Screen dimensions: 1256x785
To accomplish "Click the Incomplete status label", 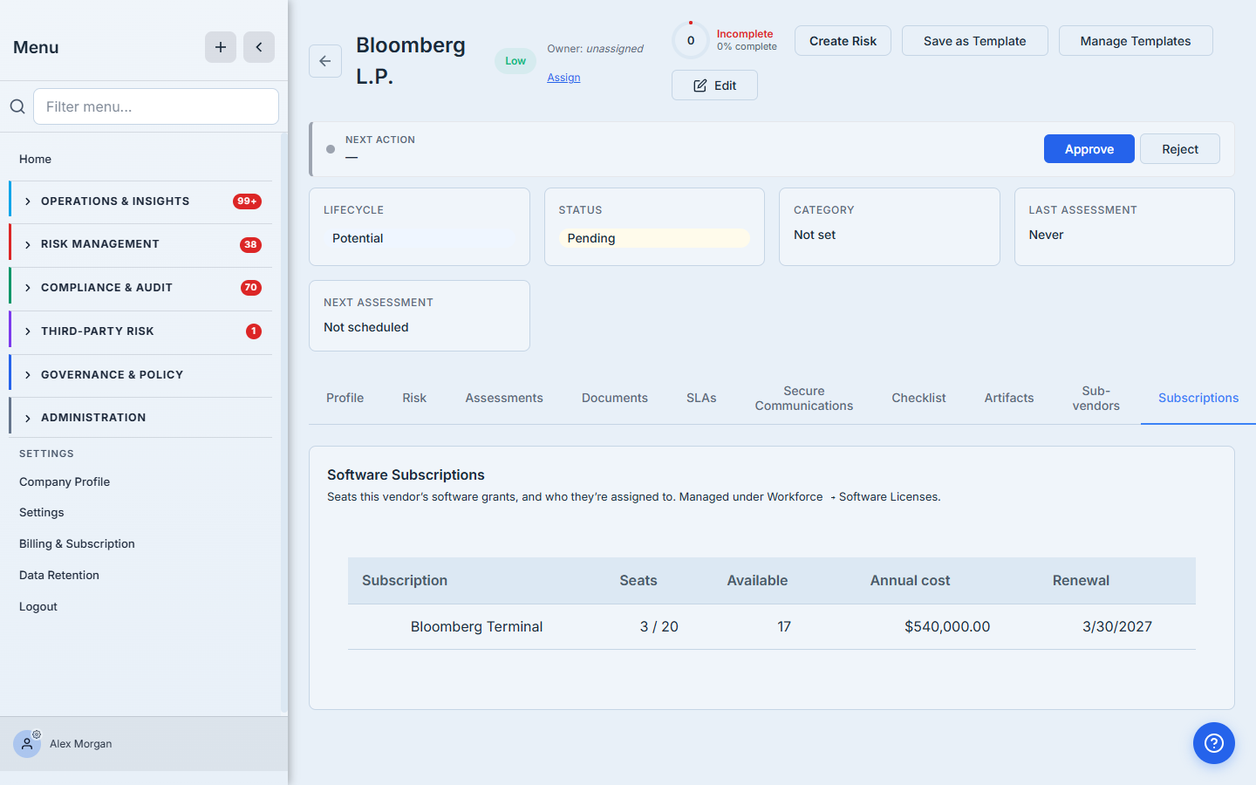I will (x=745, y=34).
